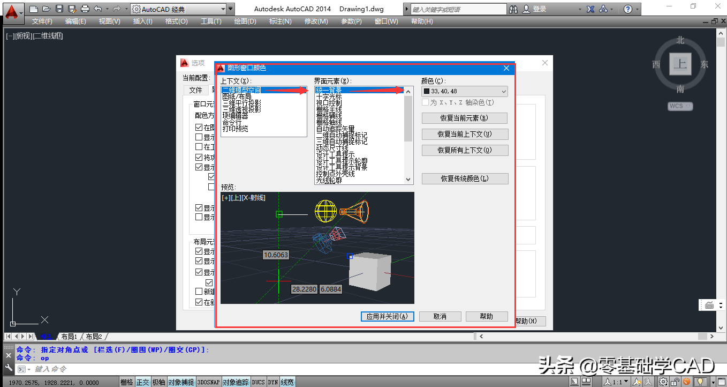Open the 工具(T) menu
Image resolution: width=727 pixels, height=387 pixels.
click(x=211, y=21)
